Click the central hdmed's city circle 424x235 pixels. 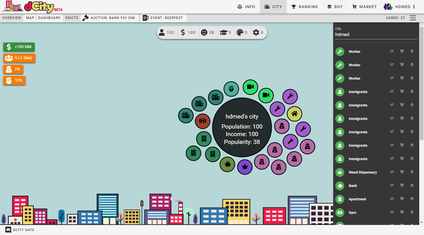[242, 127]
